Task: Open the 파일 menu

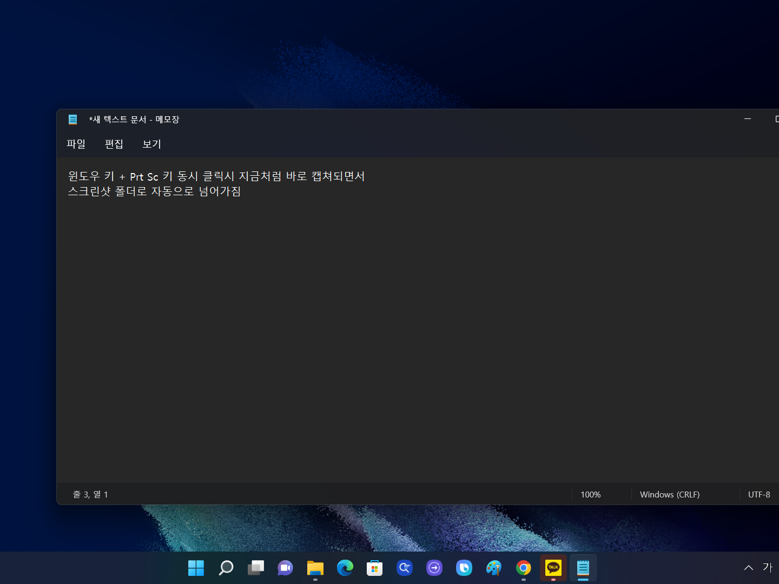Action: 76,144
